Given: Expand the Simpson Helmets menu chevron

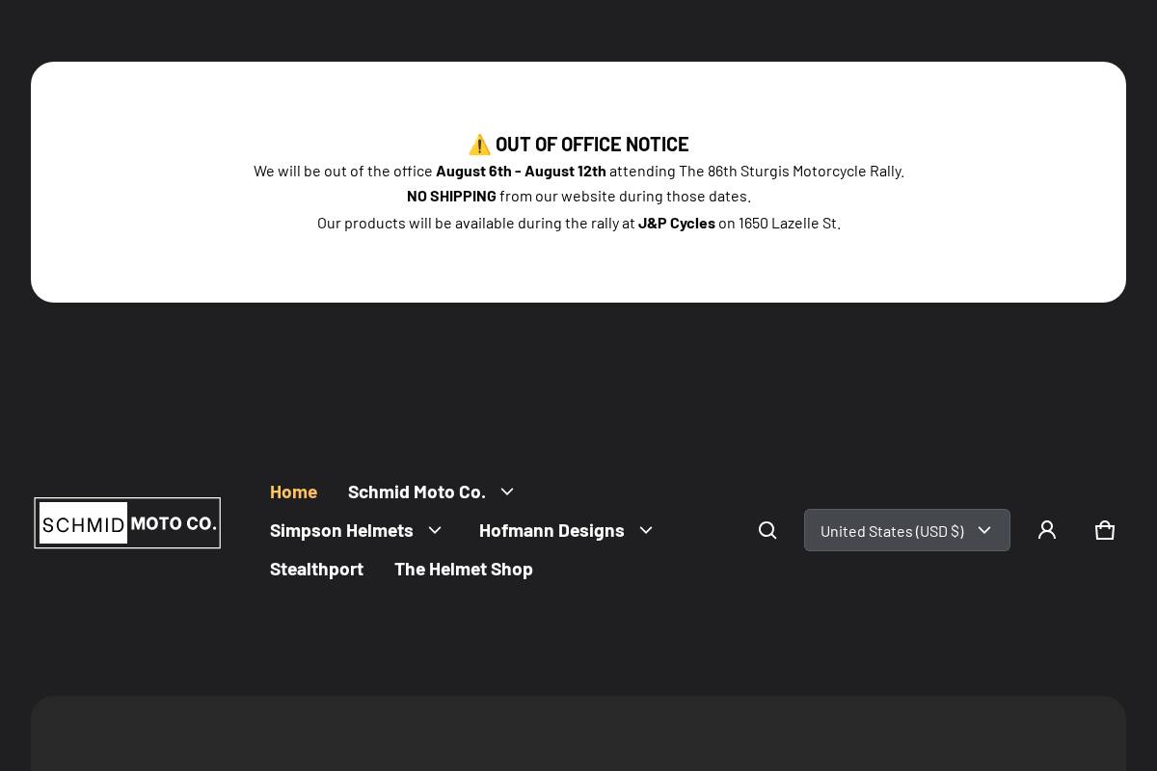Looking at the screenshot, I should (435, 530).
